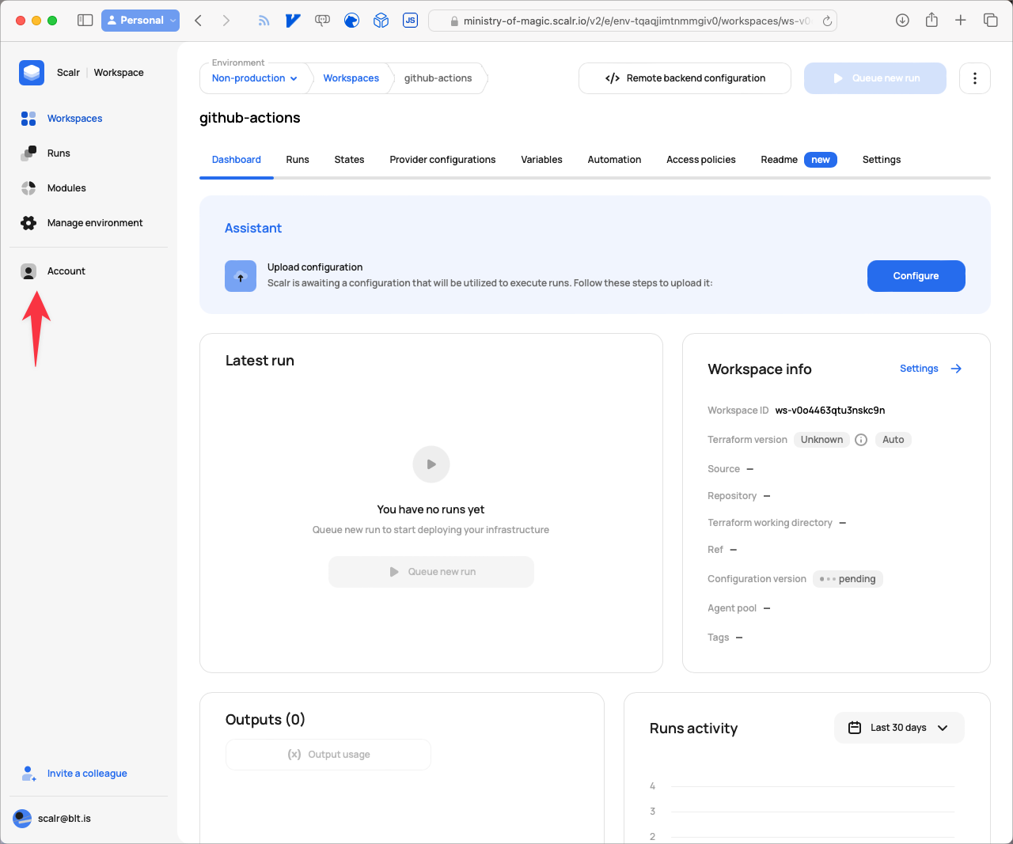Open a new Safari tab
The height and width of the screenshot is (844, 1013).
961,21
